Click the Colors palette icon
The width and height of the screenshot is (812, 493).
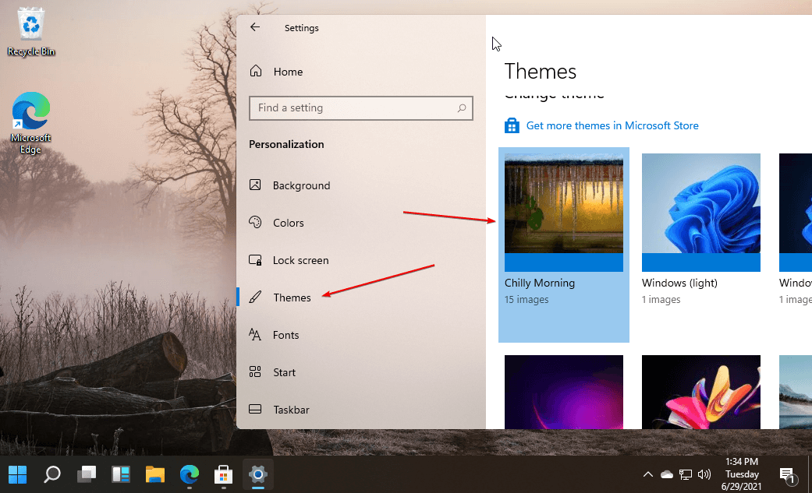click(255, 222)
